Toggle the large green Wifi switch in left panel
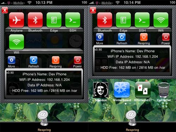 tap(17, 42)
